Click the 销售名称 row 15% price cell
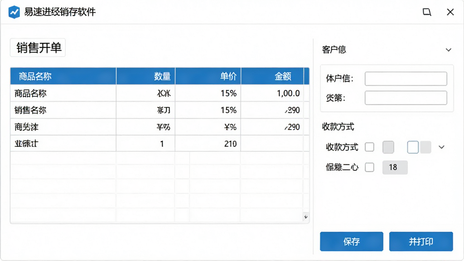Image resolution: width=464 pixels, height=261 pixels. click(x=208, y=110)
